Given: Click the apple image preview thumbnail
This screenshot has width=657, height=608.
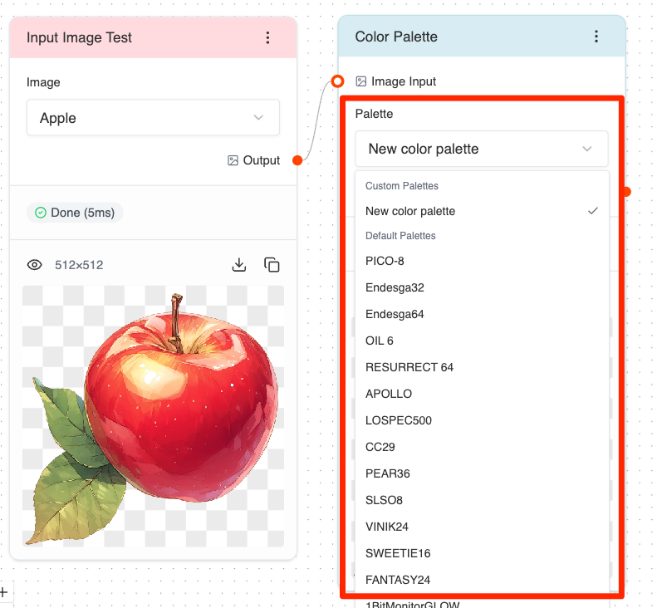Looking at the screenshot, I should pos(154,416).
